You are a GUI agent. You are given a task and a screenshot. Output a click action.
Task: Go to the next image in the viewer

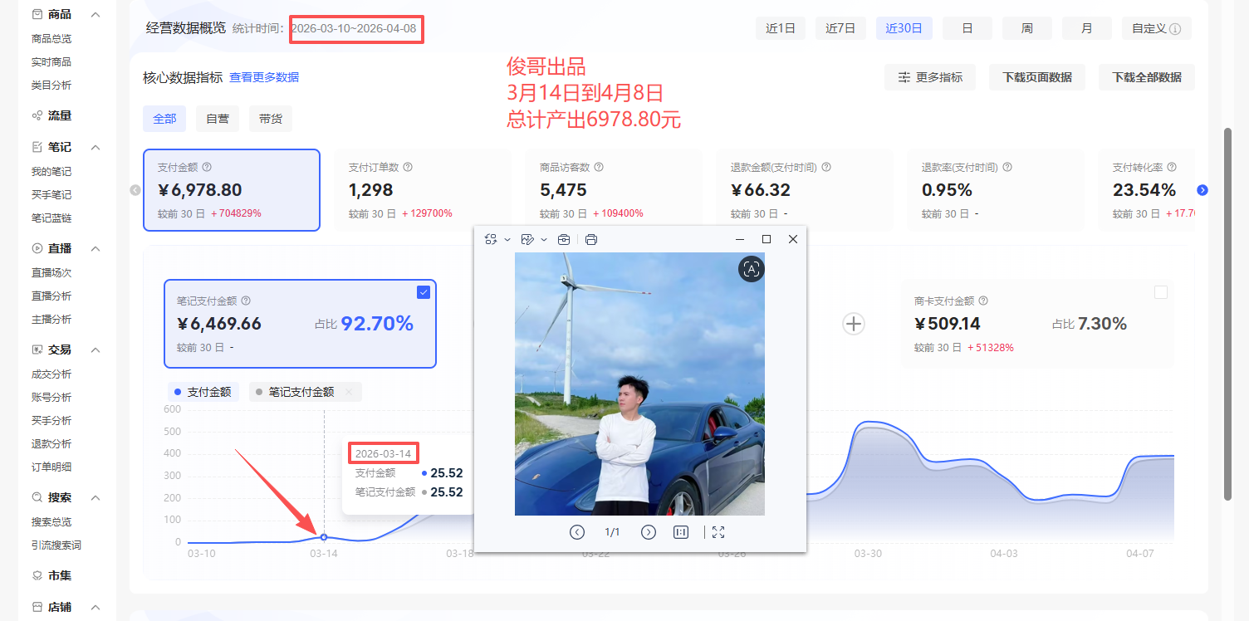(x=648, y=532)
